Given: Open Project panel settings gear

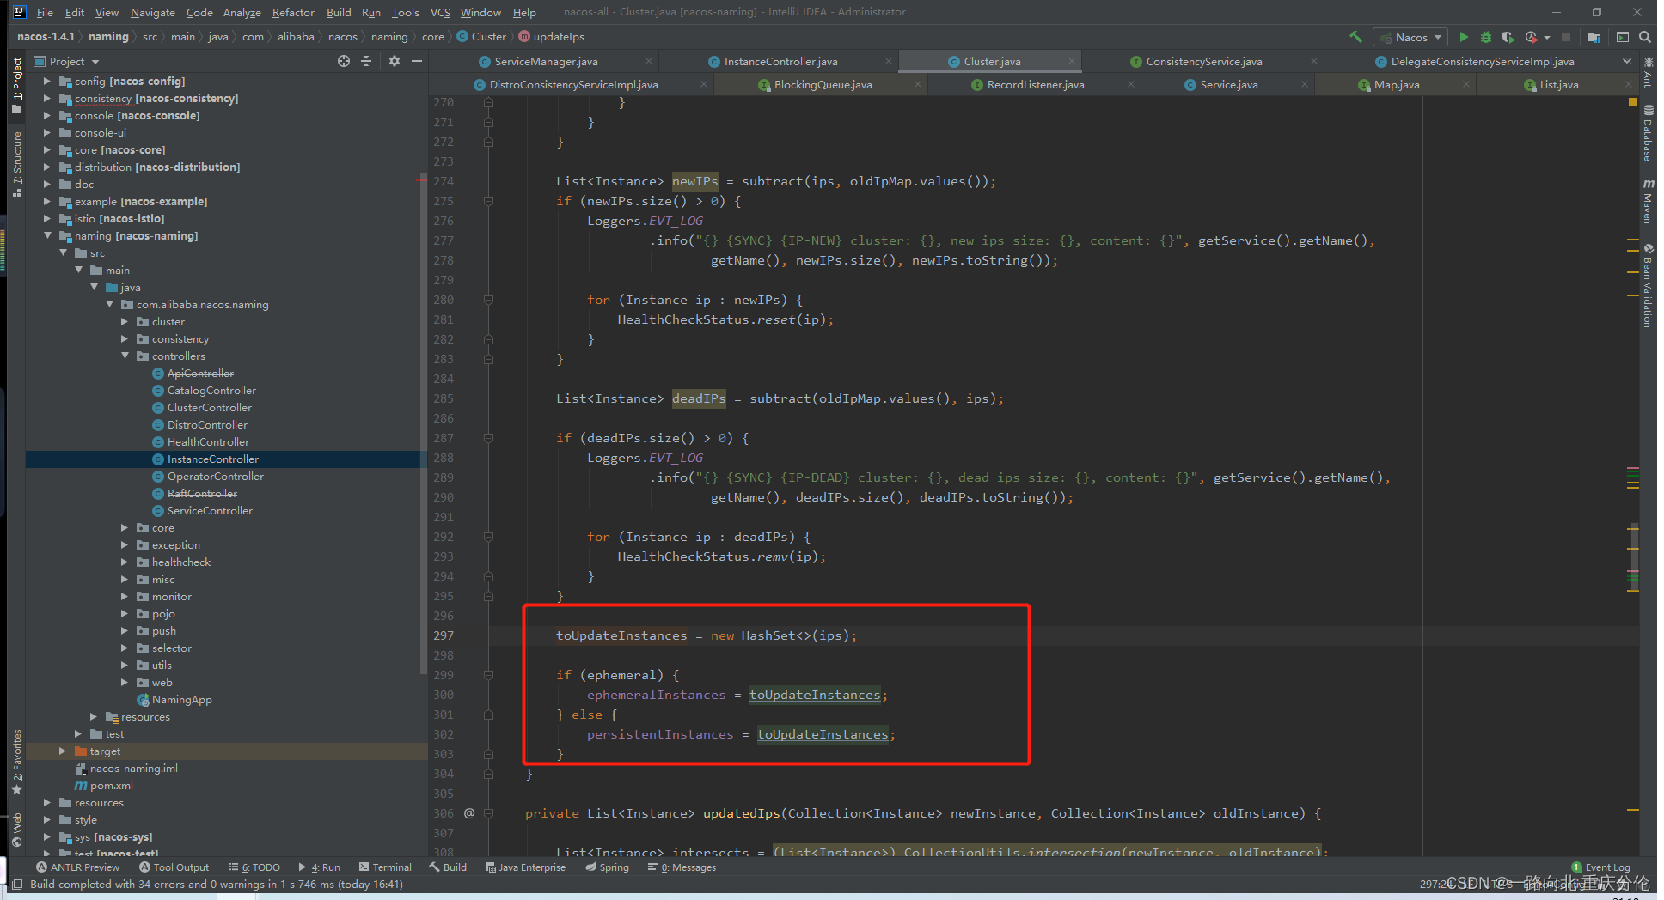Looking at the screenshot, I should pos(395,61).
